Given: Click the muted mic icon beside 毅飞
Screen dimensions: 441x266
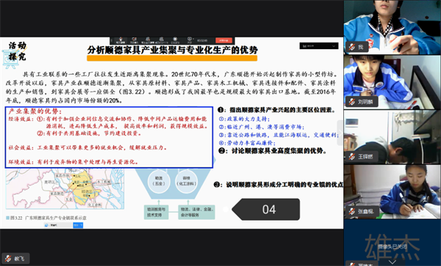Looking at the screenshot, I should tap(8, 259).
